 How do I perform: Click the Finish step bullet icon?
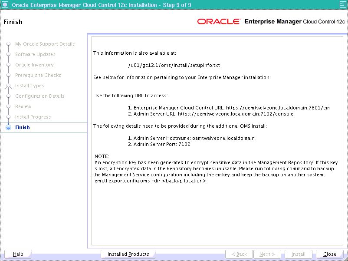pyautogui.click(x=8, y=127)
